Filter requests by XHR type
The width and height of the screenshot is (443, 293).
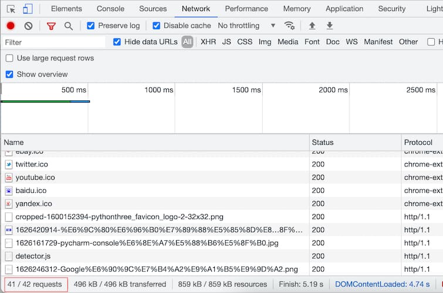(208, 42)
